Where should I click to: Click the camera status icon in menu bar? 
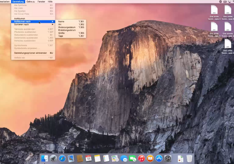click(225, 2)
